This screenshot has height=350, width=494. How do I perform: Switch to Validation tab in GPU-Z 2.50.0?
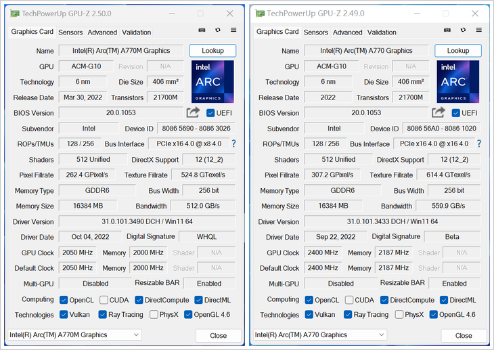point(137,32)
